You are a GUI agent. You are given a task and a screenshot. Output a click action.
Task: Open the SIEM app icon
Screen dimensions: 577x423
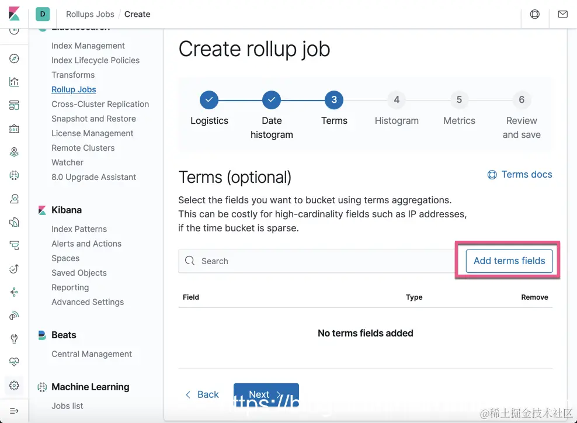point(14,315)
